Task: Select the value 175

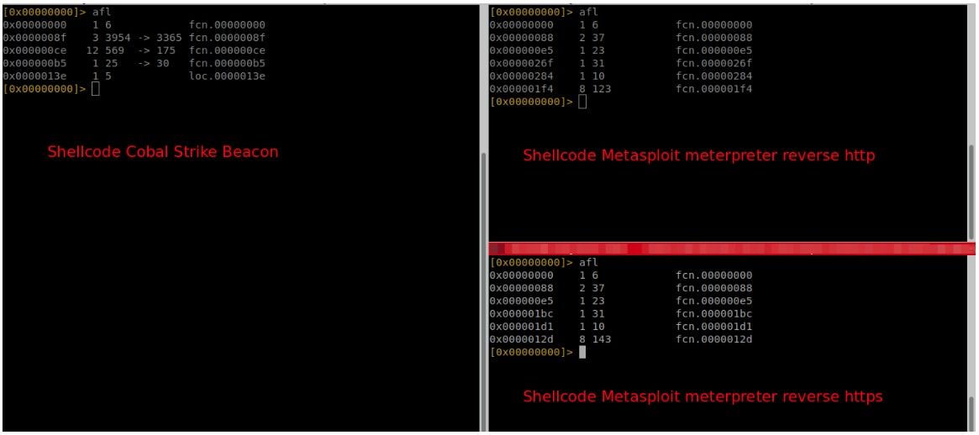Action: click(166, 50)
